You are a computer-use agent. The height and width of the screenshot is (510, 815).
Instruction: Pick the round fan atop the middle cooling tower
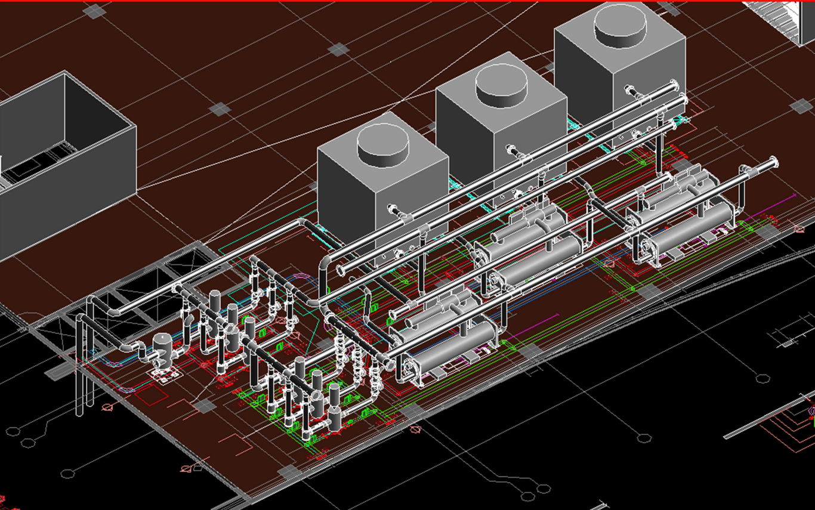pyautogui.click(x=502, y=85)
